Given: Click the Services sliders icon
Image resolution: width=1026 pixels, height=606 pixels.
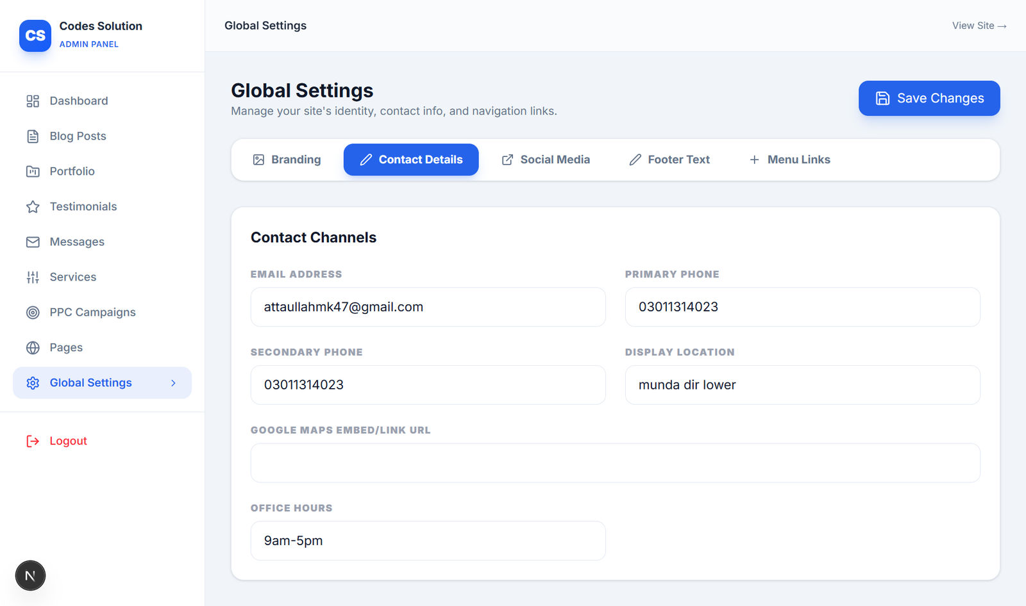Looking at the screenshot, I should (x=33, y=277).
